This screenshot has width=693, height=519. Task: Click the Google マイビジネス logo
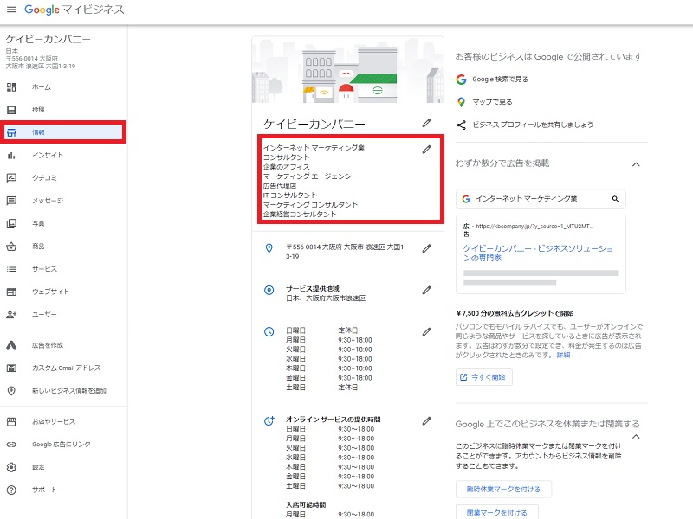[x=74, y=10]
